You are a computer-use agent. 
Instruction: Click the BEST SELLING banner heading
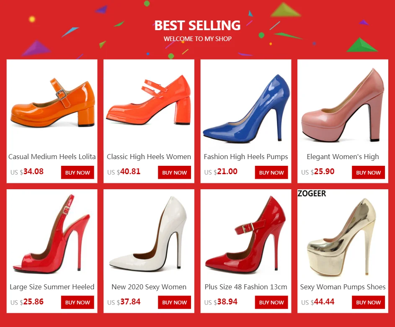coord(198,26)
